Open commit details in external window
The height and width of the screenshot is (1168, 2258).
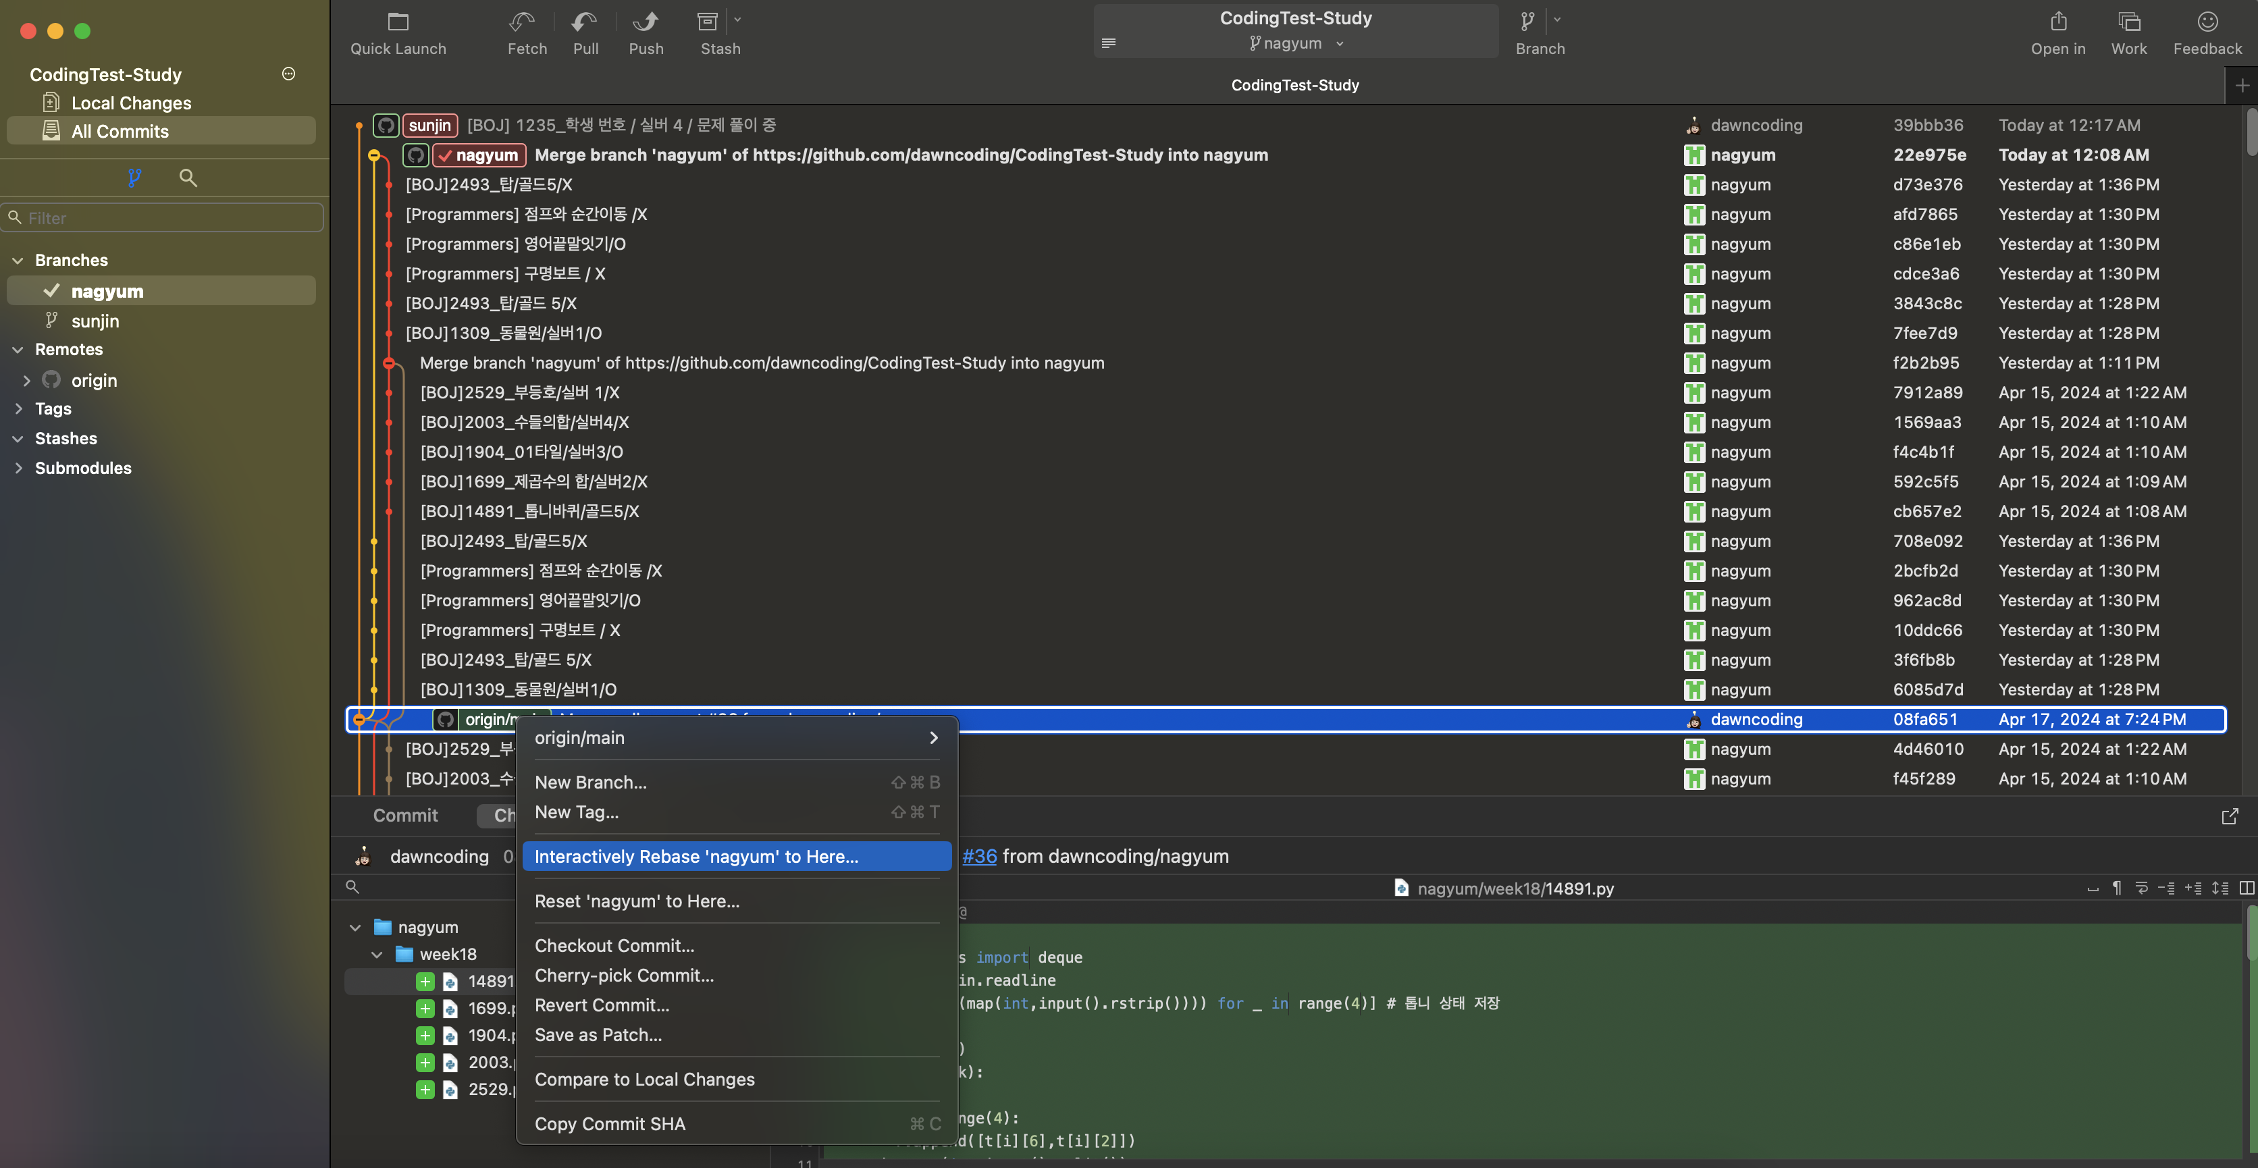(2229, 816)
